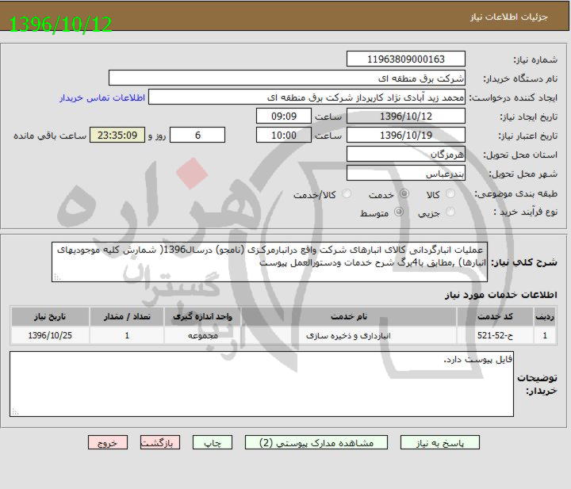
Task: Click need date cell 1396/10/25
Action: (x=50, y=335)
